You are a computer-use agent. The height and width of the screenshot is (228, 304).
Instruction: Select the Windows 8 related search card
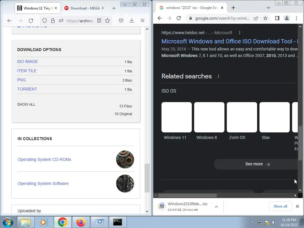click(x=209, y=121)
